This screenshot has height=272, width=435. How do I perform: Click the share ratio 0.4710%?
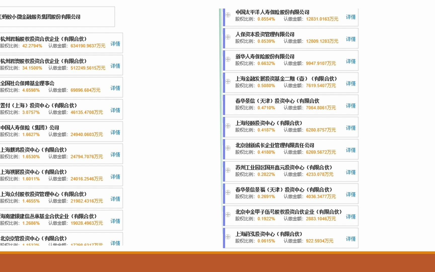pos(266,108)
